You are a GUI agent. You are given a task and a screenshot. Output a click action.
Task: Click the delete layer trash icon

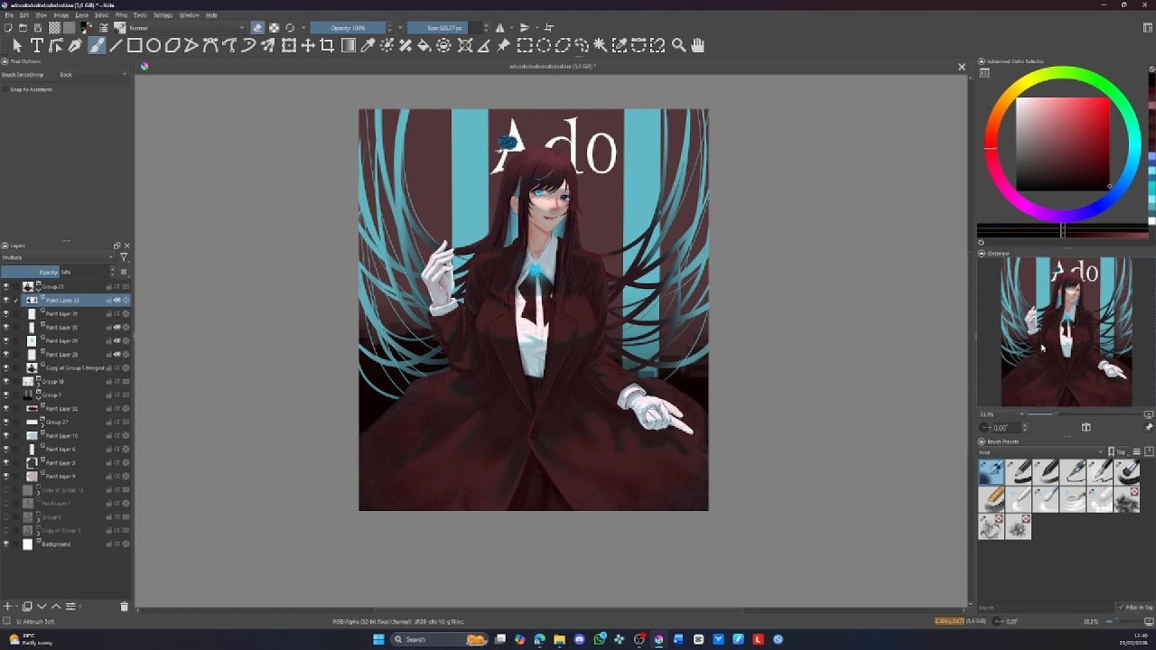pos(124,607)
